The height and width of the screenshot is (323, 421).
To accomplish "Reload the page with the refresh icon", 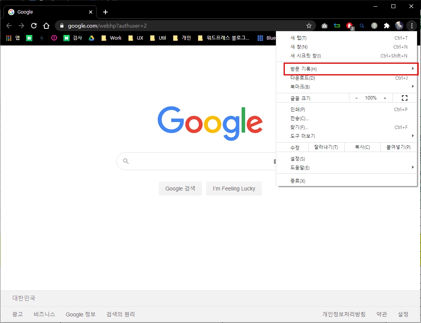I will [x=34, y=26].
